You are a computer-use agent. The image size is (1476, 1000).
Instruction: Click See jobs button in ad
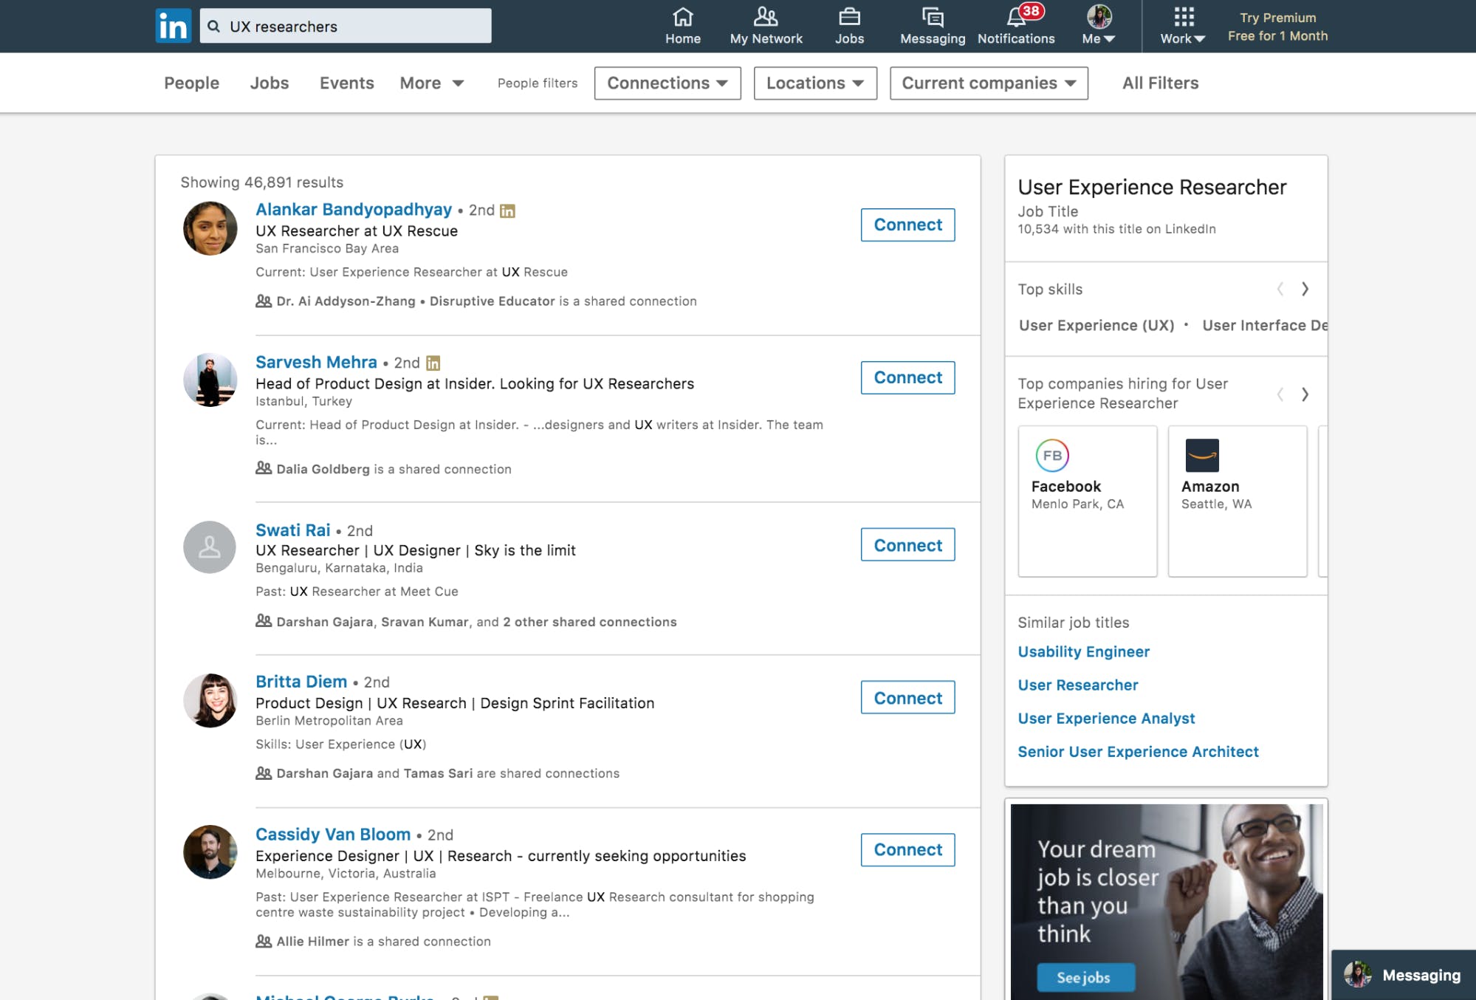(x=1085, y=977)
